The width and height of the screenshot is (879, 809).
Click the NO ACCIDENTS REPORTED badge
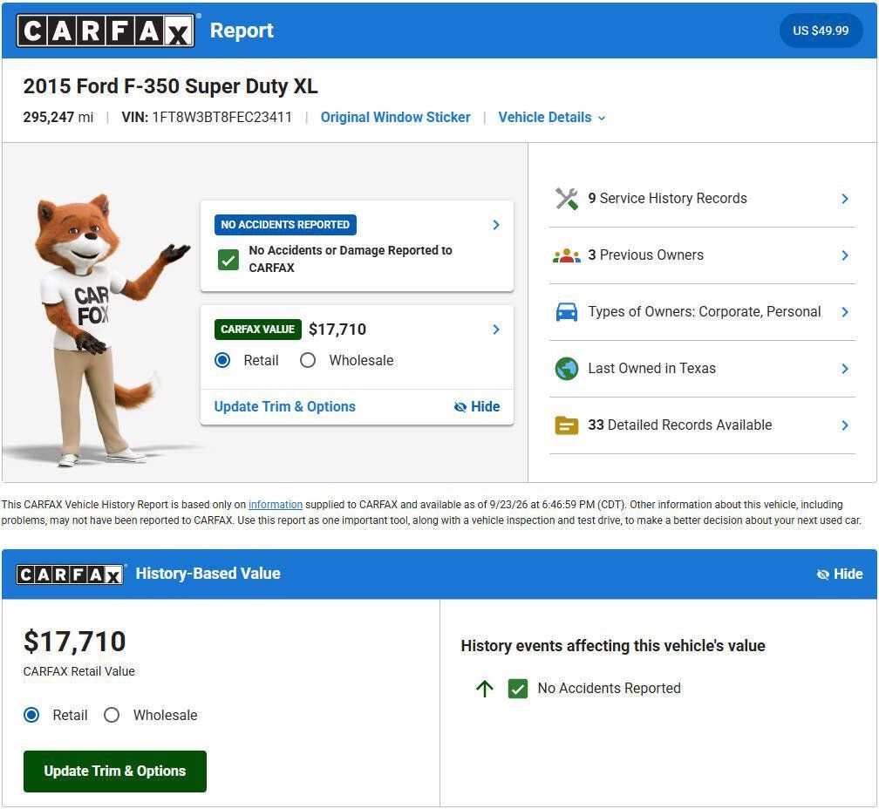285,225
